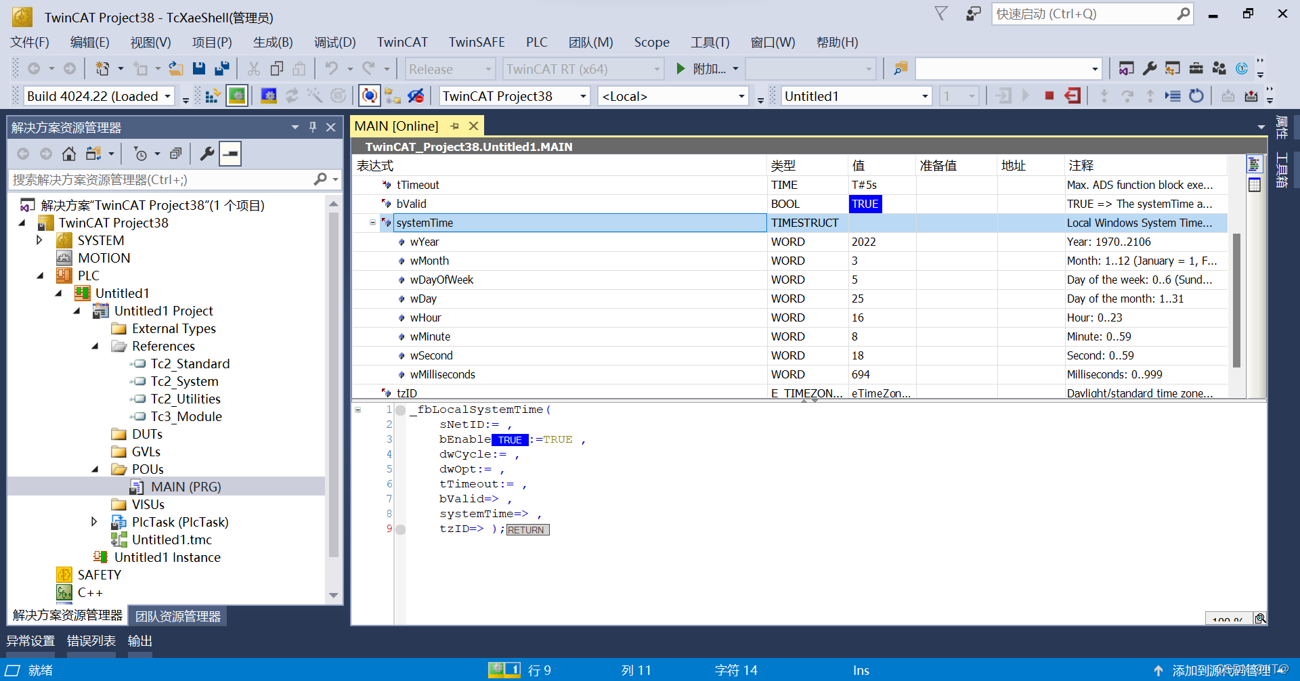Screen dimensions: 1300x681
Task: Expand the PlcTask (PlcTask) node
Action: coord(94,522)
